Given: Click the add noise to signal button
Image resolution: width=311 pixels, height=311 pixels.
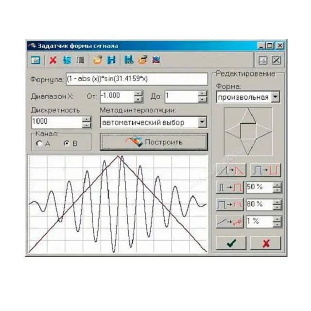Looking at the screenshot, I should [230, 222].
